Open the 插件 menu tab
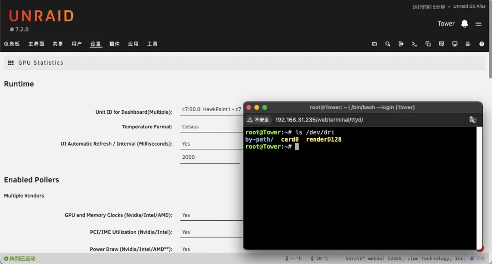 tap(114, 44)
